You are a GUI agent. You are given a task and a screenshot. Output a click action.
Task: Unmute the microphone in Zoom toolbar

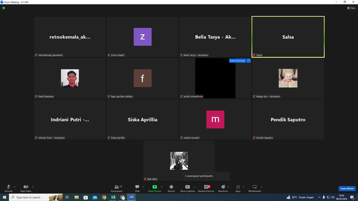click(x=8, y=188)
